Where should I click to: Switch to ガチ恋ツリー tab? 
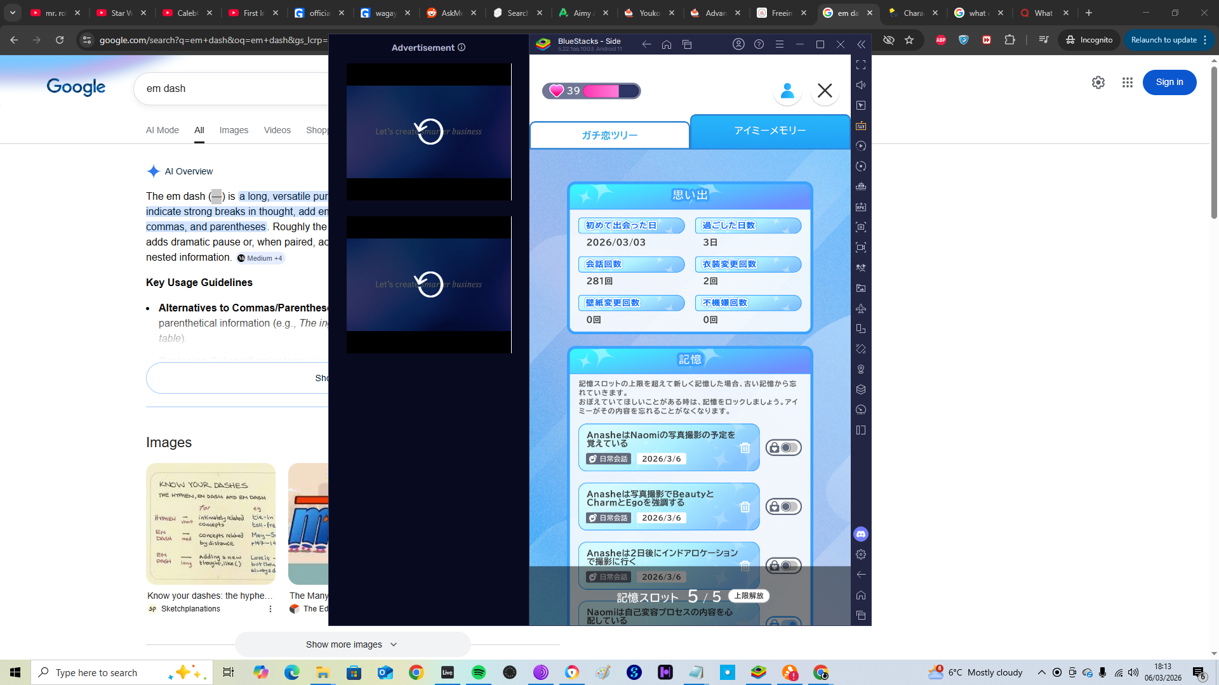coord(609,135)
